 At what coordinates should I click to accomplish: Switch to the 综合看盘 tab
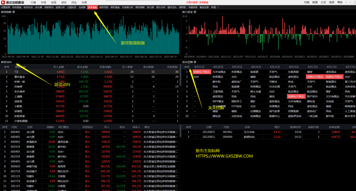click(17, 7)
